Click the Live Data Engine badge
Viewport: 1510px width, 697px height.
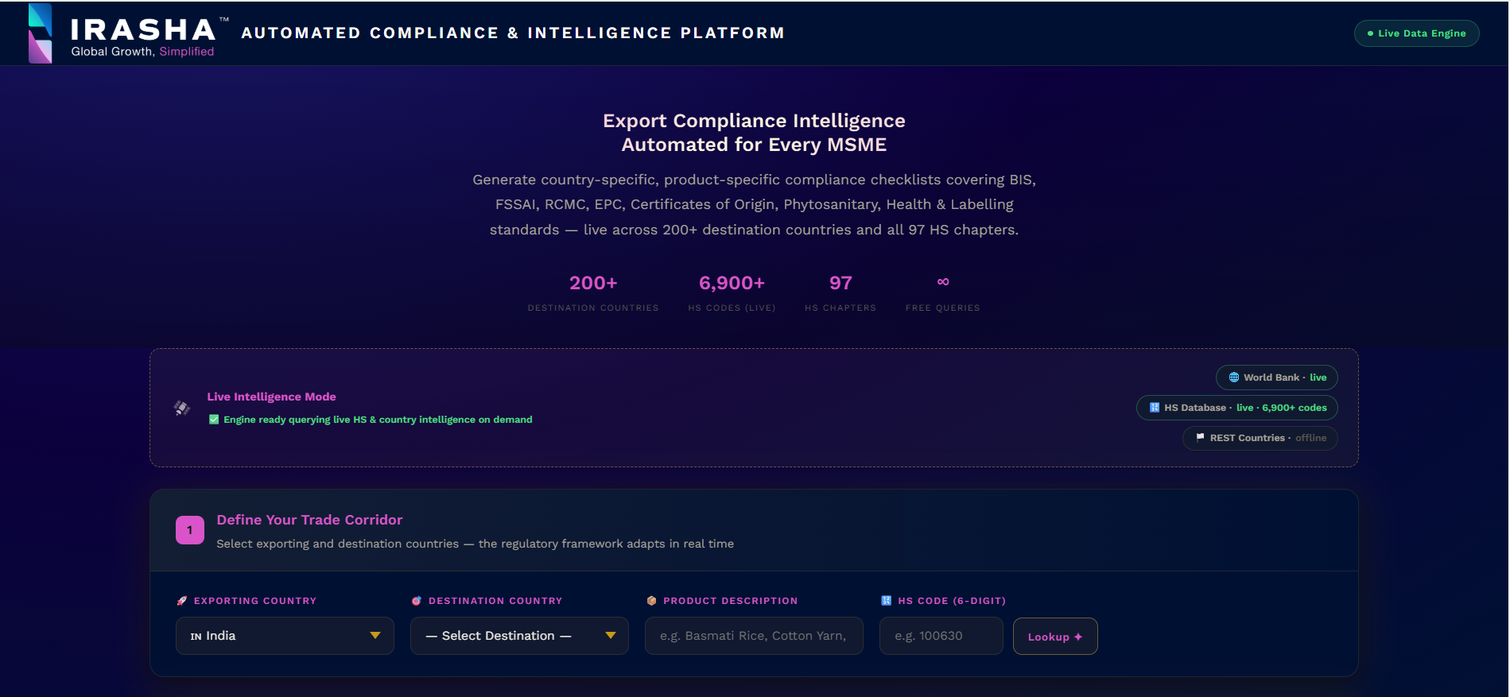1416,33
